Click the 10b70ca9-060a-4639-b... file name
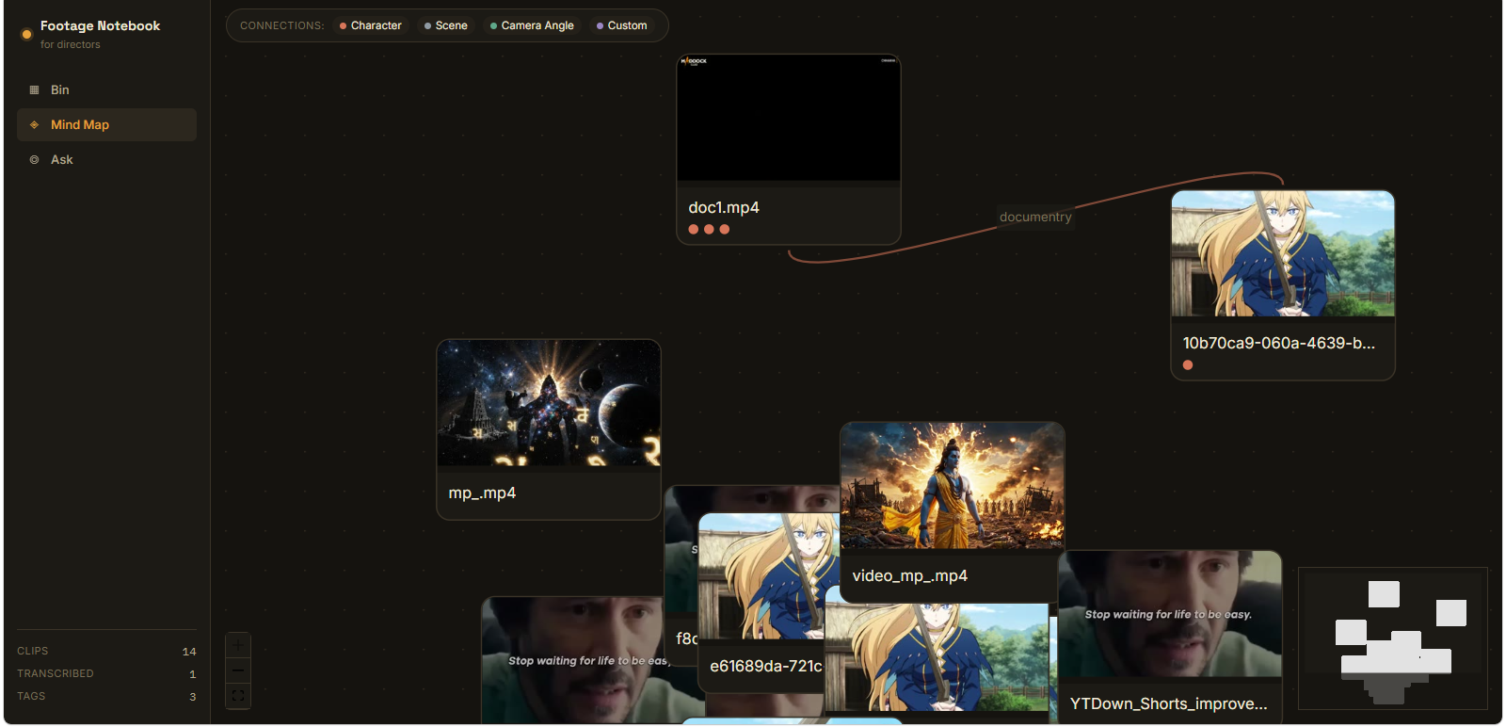Viewport: 1506px width, 727px height. [1279, 343]
